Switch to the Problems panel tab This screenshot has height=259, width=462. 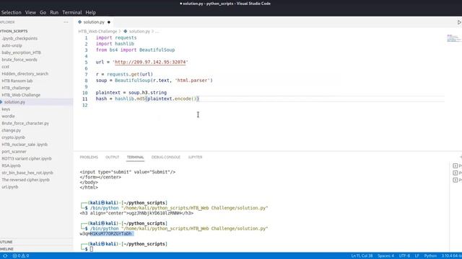click(x=89, y=157)
